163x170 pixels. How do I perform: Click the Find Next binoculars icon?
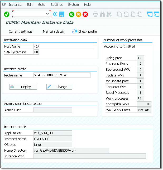(109, 14)
